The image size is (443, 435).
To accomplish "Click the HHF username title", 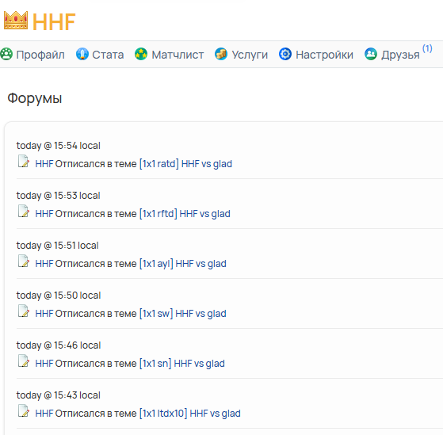I will pos(54,21).
